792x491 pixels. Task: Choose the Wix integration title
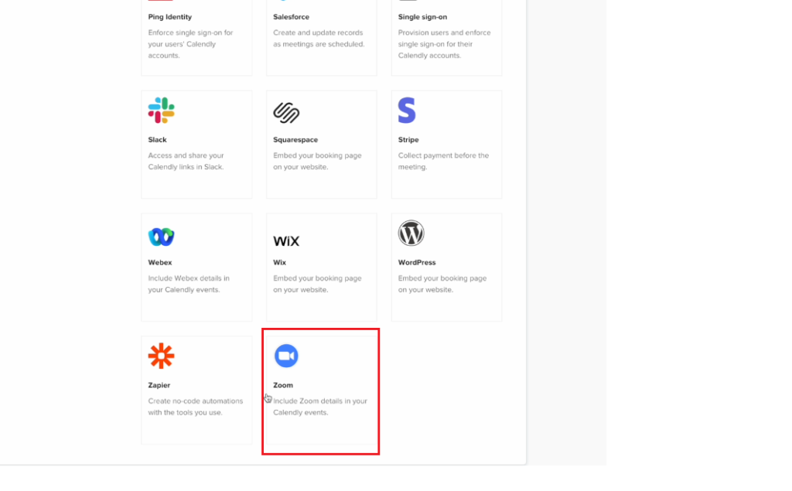279,262
